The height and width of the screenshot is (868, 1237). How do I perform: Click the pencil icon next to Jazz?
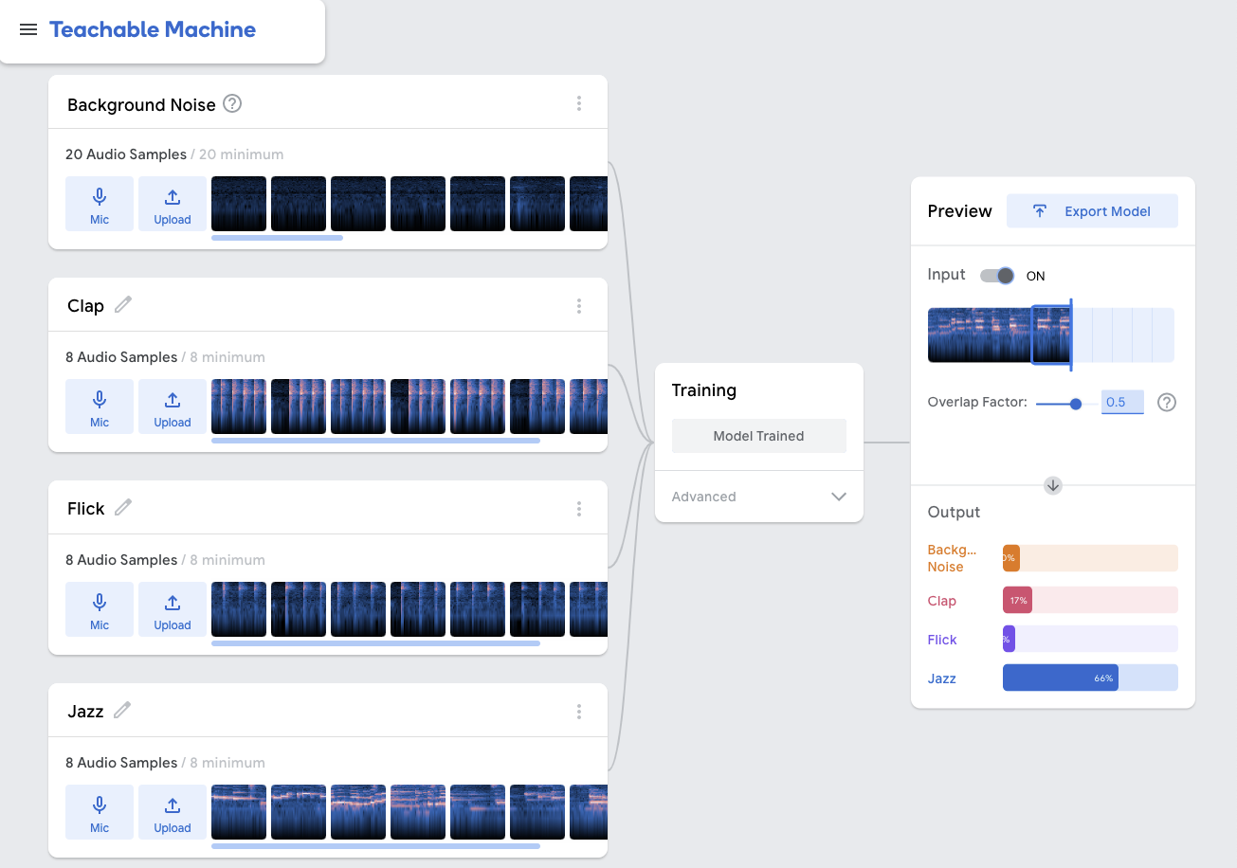(x=122, y=711)
